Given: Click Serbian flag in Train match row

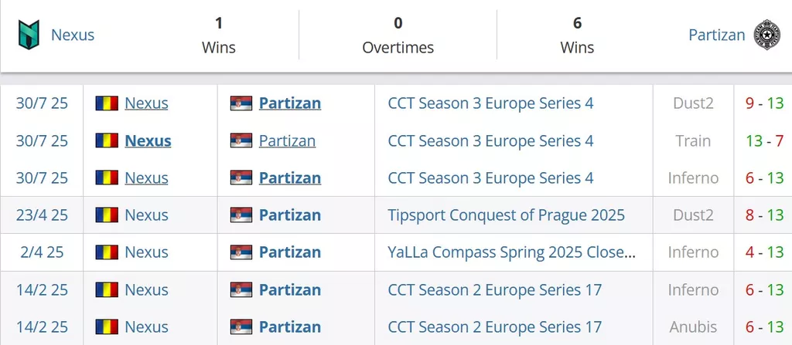Looking at the screenshot, I should pos(241,140).
